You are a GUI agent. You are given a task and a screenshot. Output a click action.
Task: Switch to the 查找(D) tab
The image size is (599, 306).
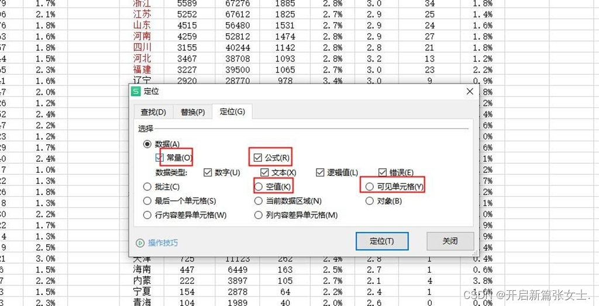tap(153, 112)
